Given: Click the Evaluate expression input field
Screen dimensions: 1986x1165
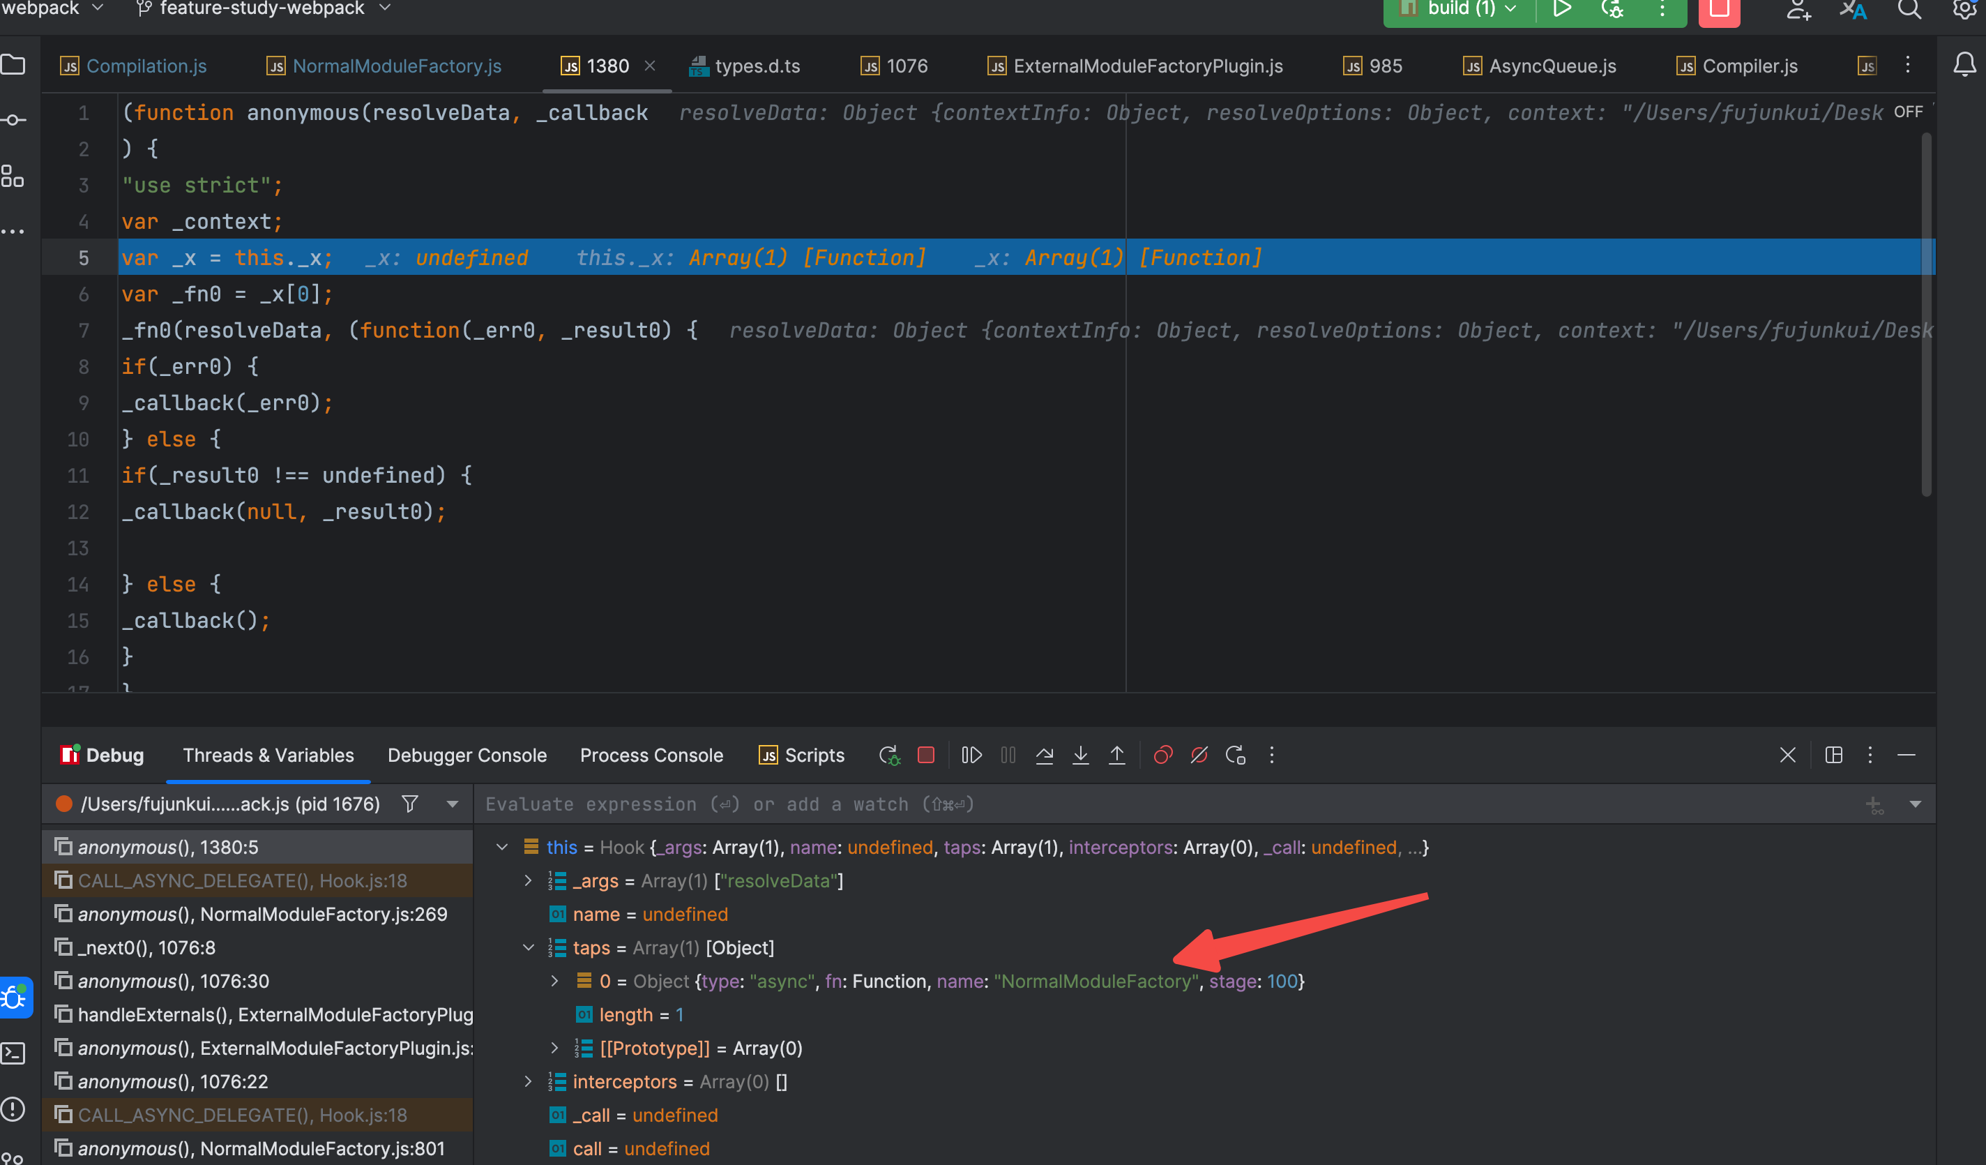Looking at the screenshot, I should pos(1103,804).
